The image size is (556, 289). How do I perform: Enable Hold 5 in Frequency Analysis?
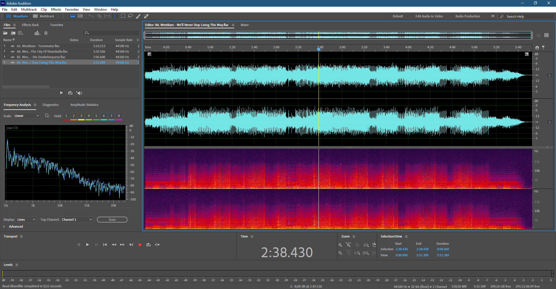(96, 116)
